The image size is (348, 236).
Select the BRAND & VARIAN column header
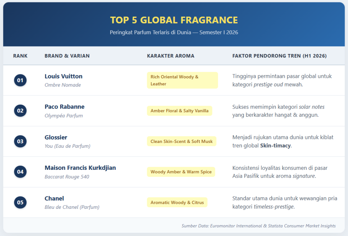tap(67, 56)
